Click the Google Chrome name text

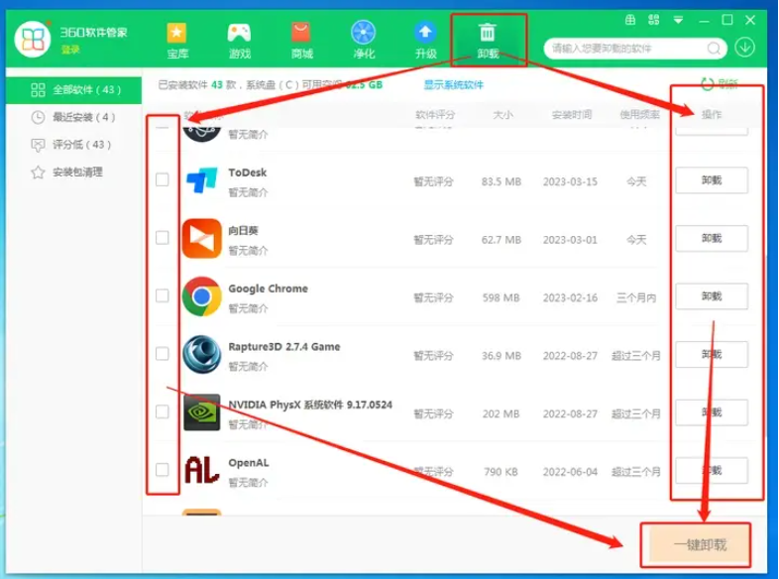(268, 289)
